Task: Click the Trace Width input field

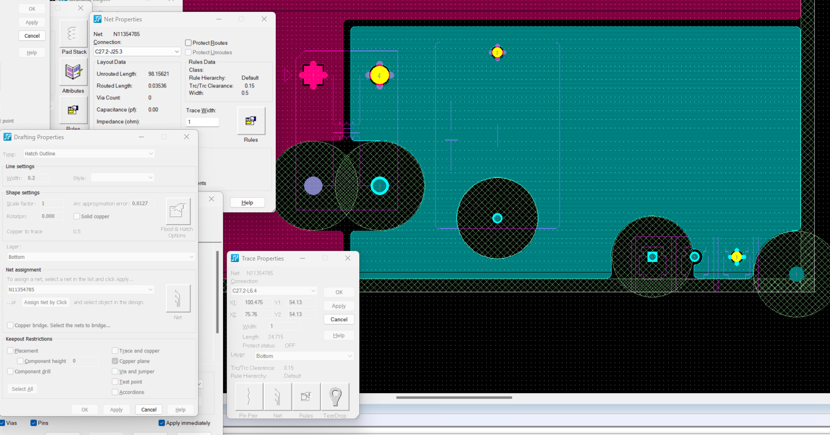Action: [x=203, y=122]
